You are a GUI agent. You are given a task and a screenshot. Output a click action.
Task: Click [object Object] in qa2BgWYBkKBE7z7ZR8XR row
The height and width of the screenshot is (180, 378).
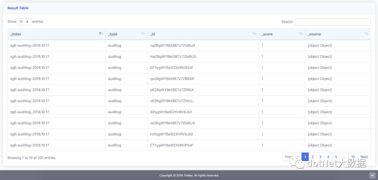(320, 79)
